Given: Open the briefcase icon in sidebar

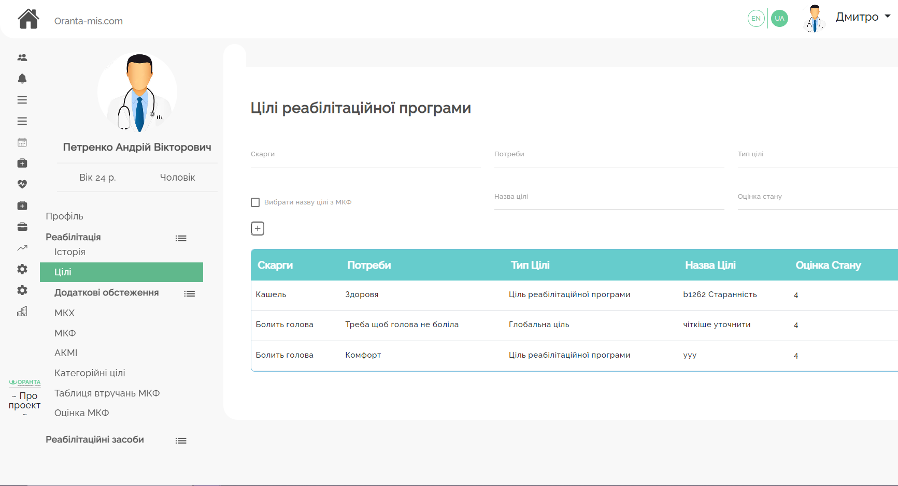Looking at the screenshot, I should [22, 227].
